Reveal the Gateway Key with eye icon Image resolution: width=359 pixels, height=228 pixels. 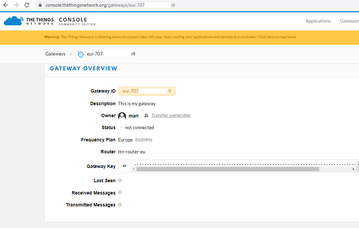pyautogui.click(x=125, y=166)
